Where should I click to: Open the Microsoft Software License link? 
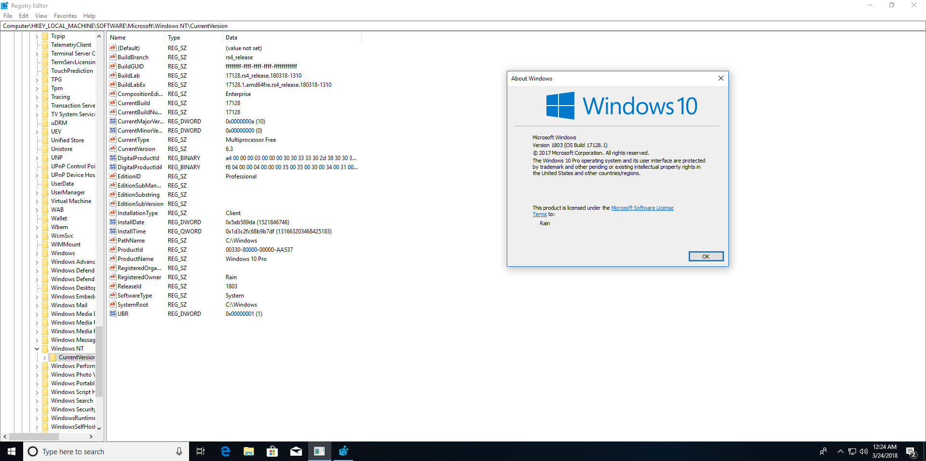pos(642,208)
